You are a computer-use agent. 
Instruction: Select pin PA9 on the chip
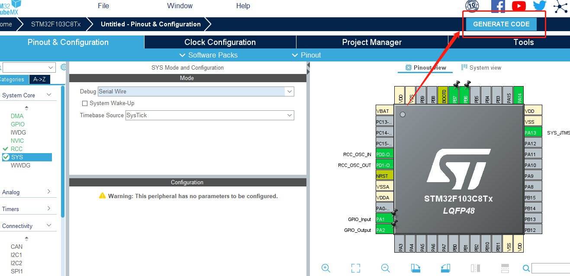click(533, 176)
